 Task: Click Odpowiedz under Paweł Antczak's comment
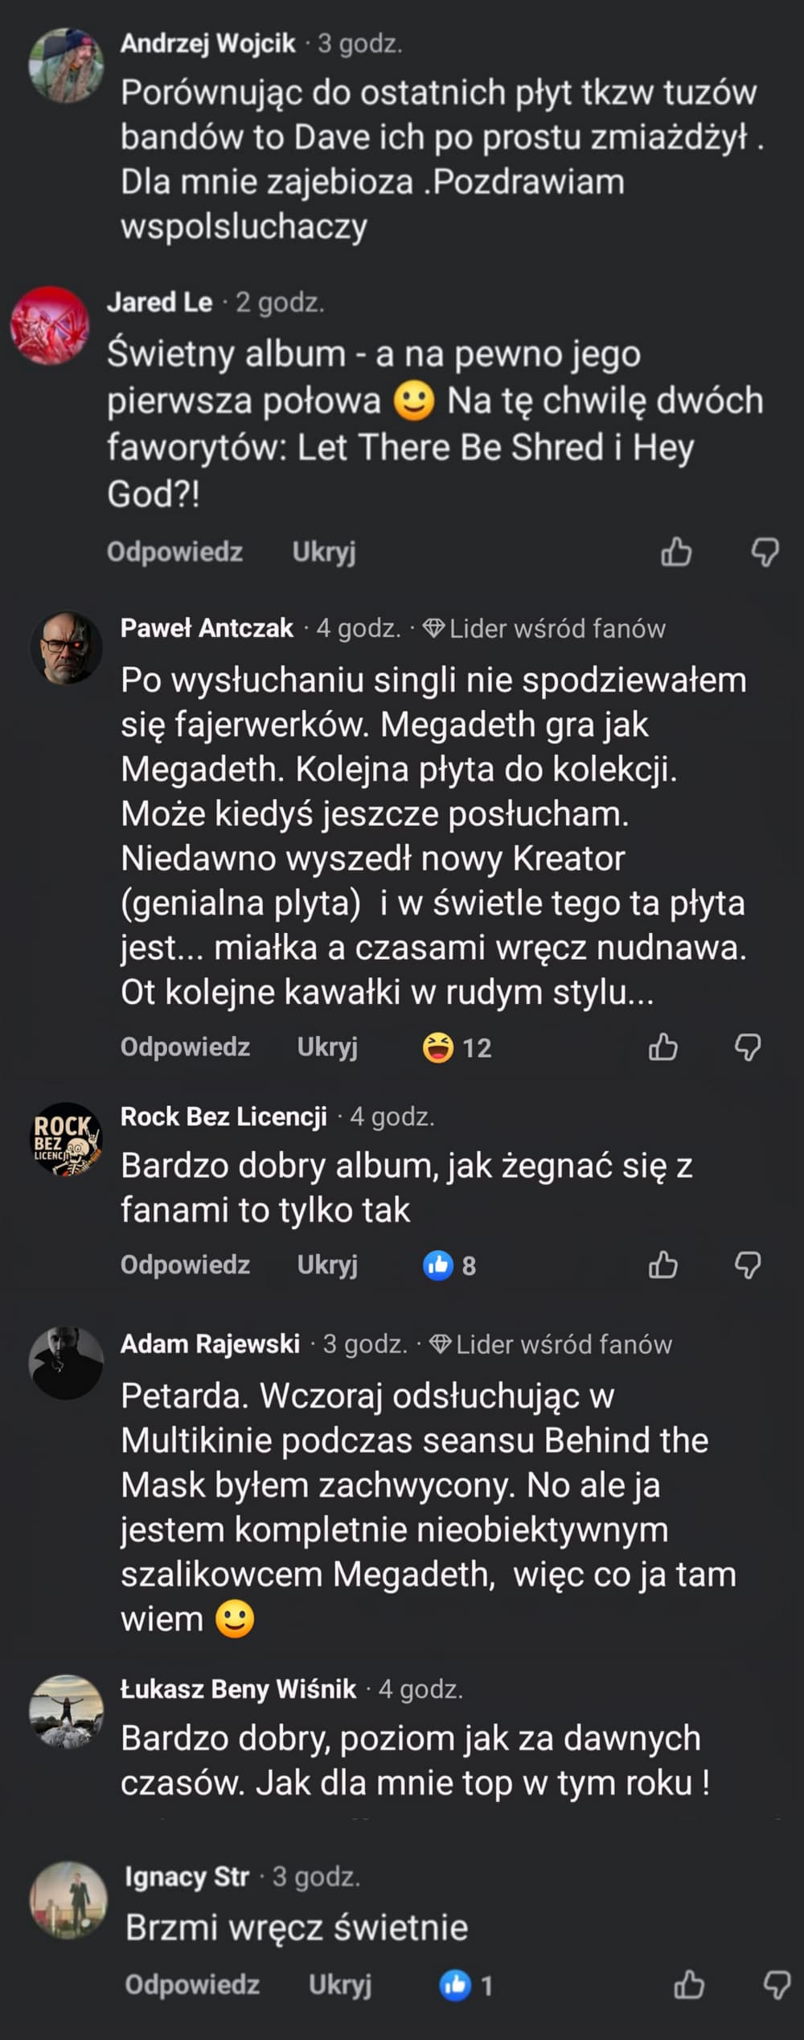point(185,1047)
